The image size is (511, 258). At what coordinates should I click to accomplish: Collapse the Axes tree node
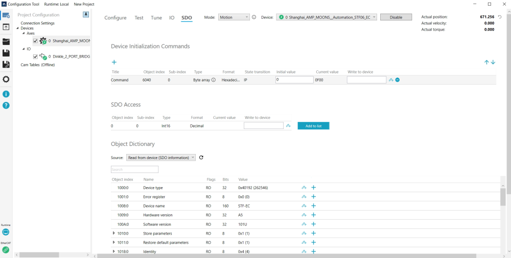[x=23, y=33]
